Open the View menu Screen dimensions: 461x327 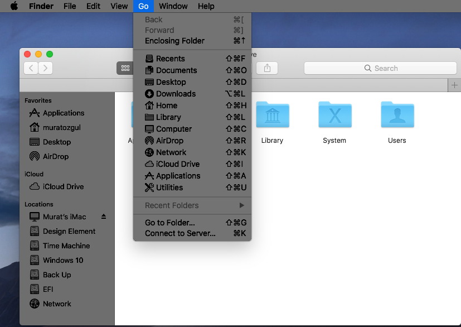click(x=119, y=6)
